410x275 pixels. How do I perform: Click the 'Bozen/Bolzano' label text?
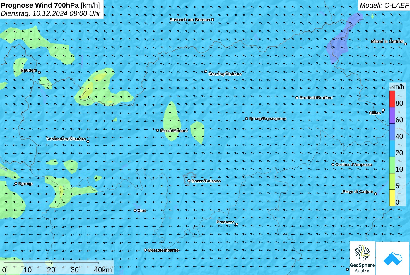206,181
